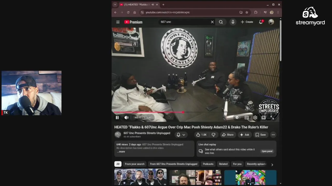Expand the description with ...more
Screen dimensions: 332x186
click(x=121, y=152)
